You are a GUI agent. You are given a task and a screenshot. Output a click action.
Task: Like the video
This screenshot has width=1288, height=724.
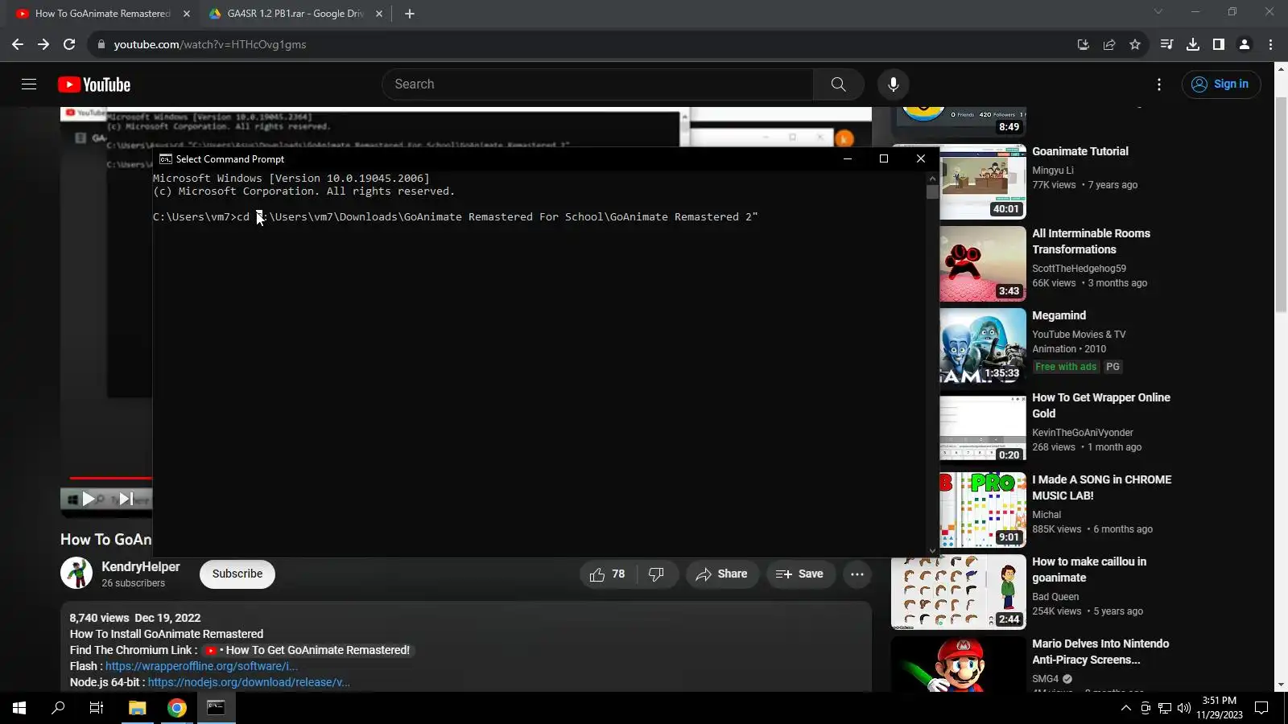[608, 574]
